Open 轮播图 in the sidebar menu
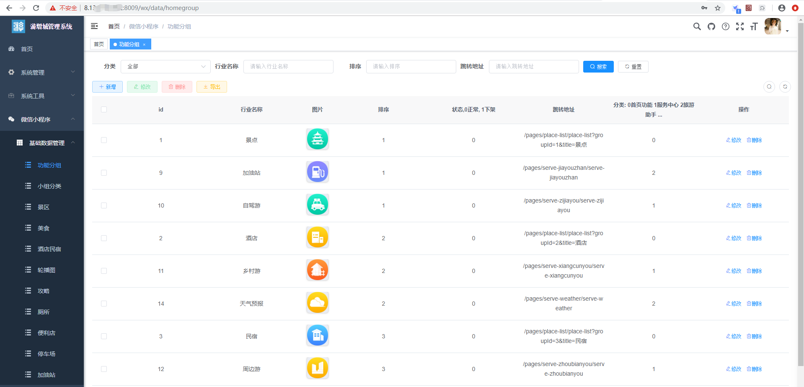 [47, 270]
